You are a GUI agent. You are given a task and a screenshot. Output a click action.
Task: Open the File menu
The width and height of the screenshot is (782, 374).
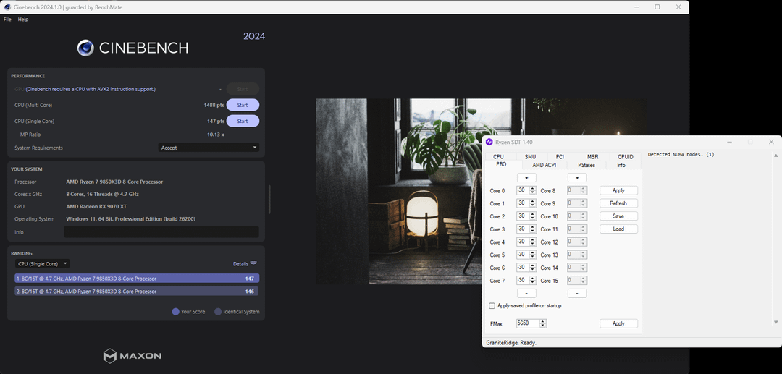click(x=7, y=20)
